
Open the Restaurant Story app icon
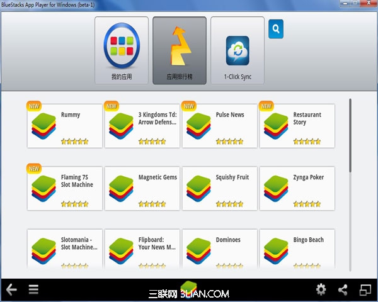pyautogui.click(x=276, y=126)
